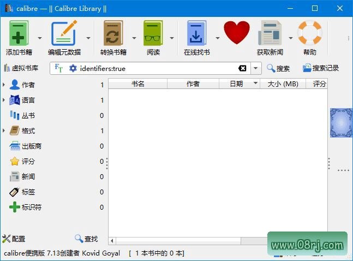This screenshot has height=261, width=353.
Task: Click the 配置 configure button
Action: [14, 239]
